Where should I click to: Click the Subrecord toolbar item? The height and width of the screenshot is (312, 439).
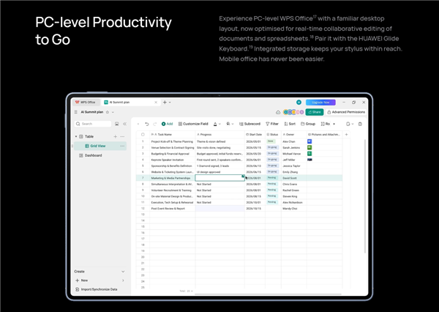(x=249, y=124)
